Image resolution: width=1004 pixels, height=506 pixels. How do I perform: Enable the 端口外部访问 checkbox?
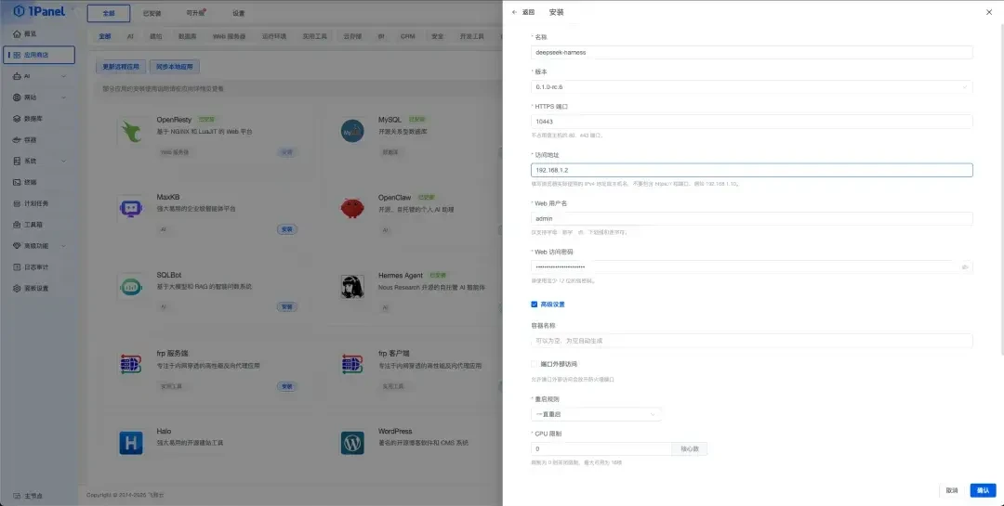pos(534,364)
